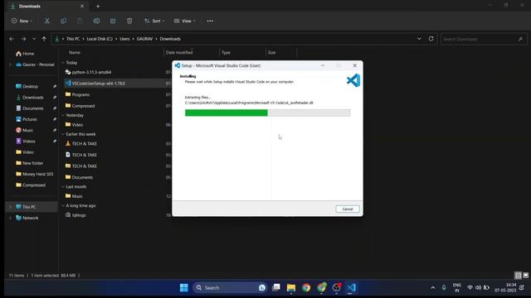Click the notification bell in taskbar

[522, 288]
